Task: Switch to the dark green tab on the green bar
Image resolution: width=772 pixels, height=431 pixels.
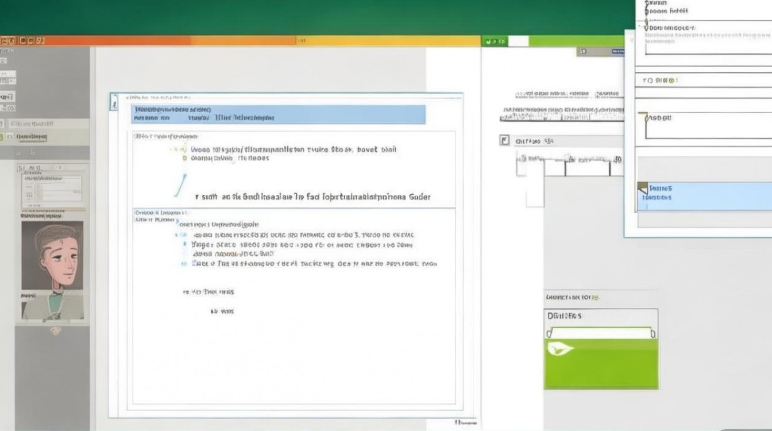Action: click(495, 41)
